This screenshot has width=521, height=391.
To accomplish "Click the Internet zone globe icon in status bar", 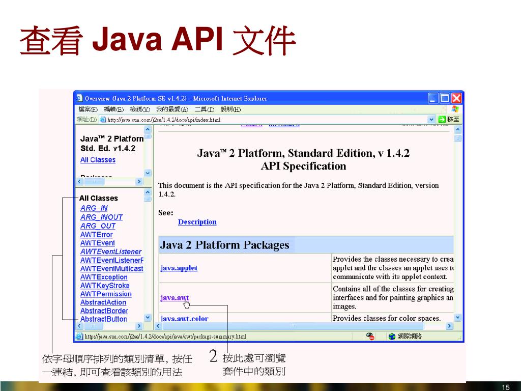I will pos(392,337).
